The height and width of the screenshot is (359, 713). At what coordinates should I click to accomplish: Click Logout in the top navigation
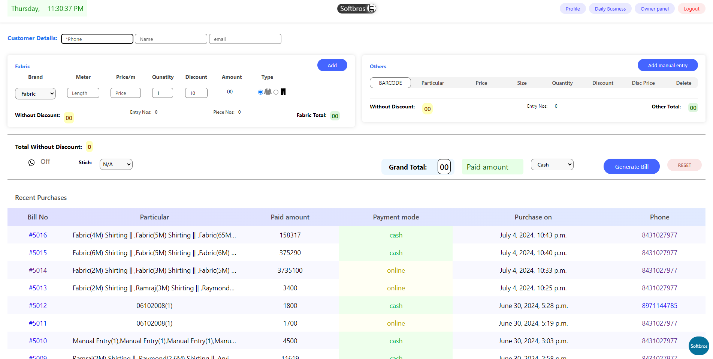[692, 9]
